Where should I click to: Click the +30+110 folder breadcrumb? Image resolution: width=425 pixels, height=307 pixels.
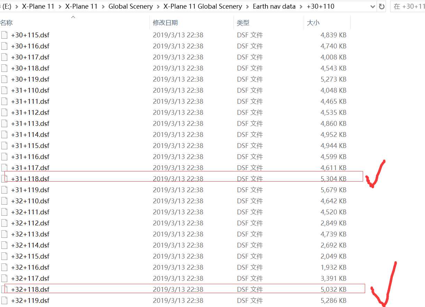coord(321,7)
